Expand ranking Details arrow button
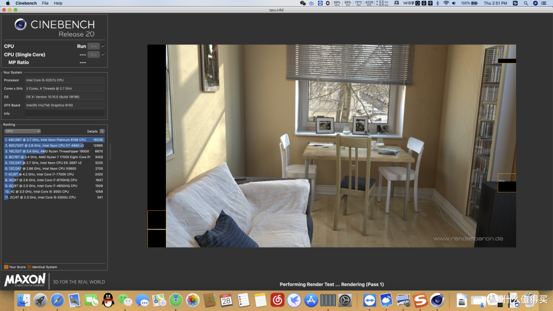553x311 pixels. (x=102, y=131)
